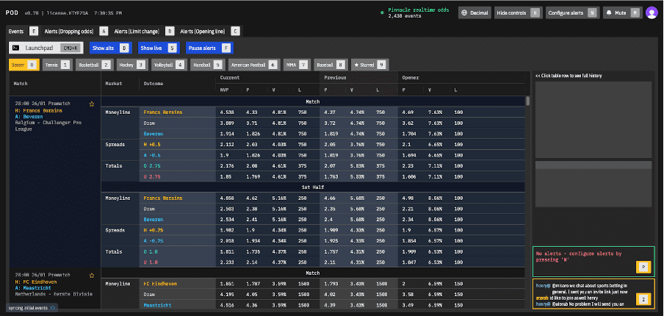Select the Soccer sport filter
Screen dimensions: 664x316
coord(24,65)
